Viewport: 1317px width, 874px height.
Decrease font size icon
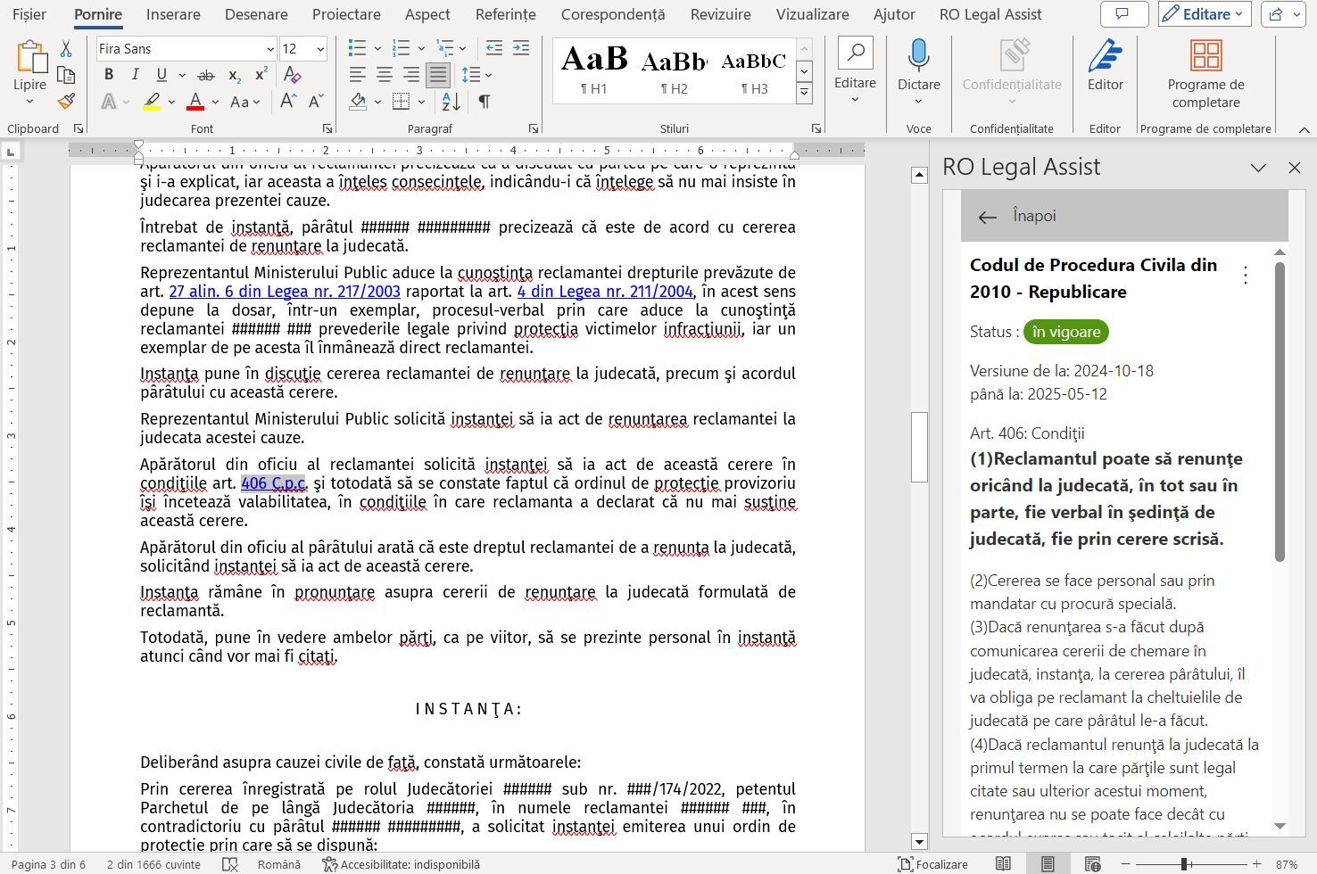tap(316, 102)
